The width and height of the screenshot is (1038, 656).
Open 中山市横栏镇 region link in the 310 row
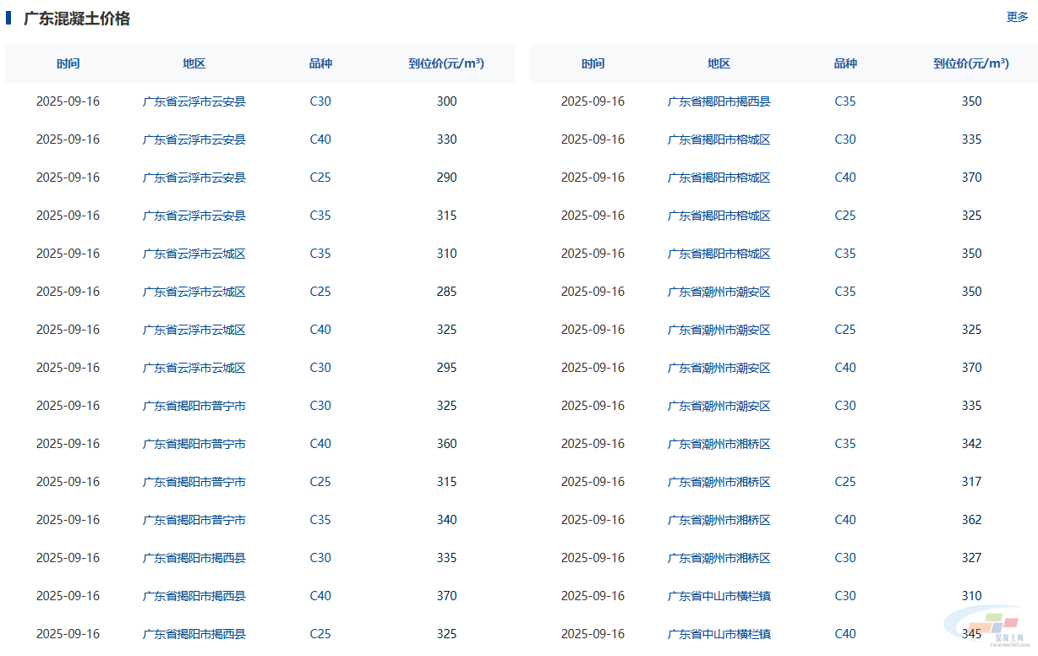point(718,596)
